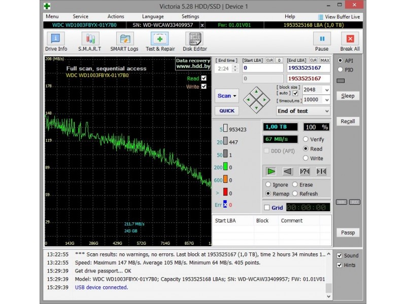Toggle the Sound checkbox
This screenshot has height=304, width=406.
(x=340, y=256)
